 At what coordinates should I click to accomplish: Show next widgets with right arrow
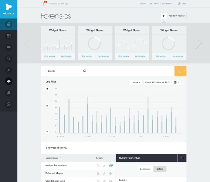[198, 44]
